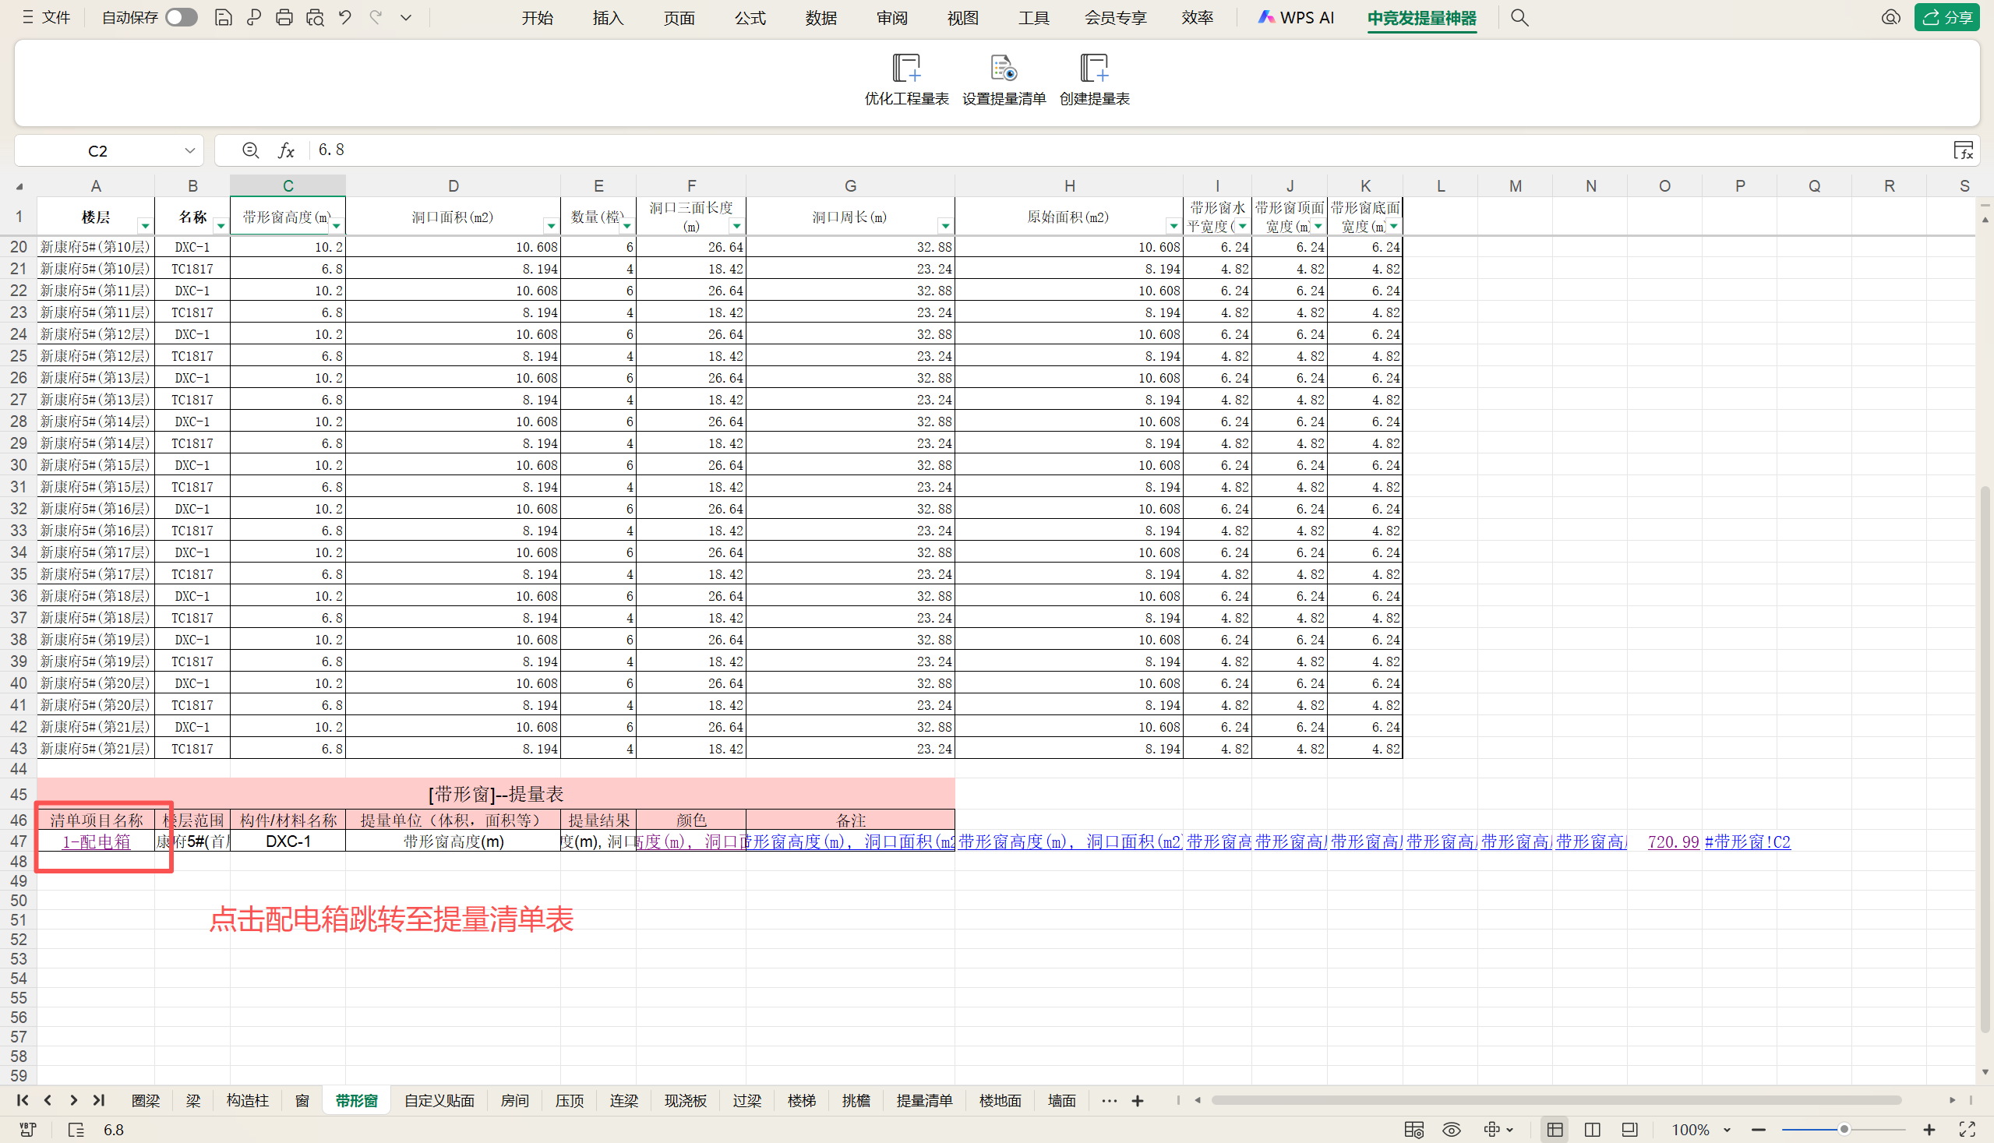
Task: Click the 1-配电箱 hyperlink cell
Action: 96,841
